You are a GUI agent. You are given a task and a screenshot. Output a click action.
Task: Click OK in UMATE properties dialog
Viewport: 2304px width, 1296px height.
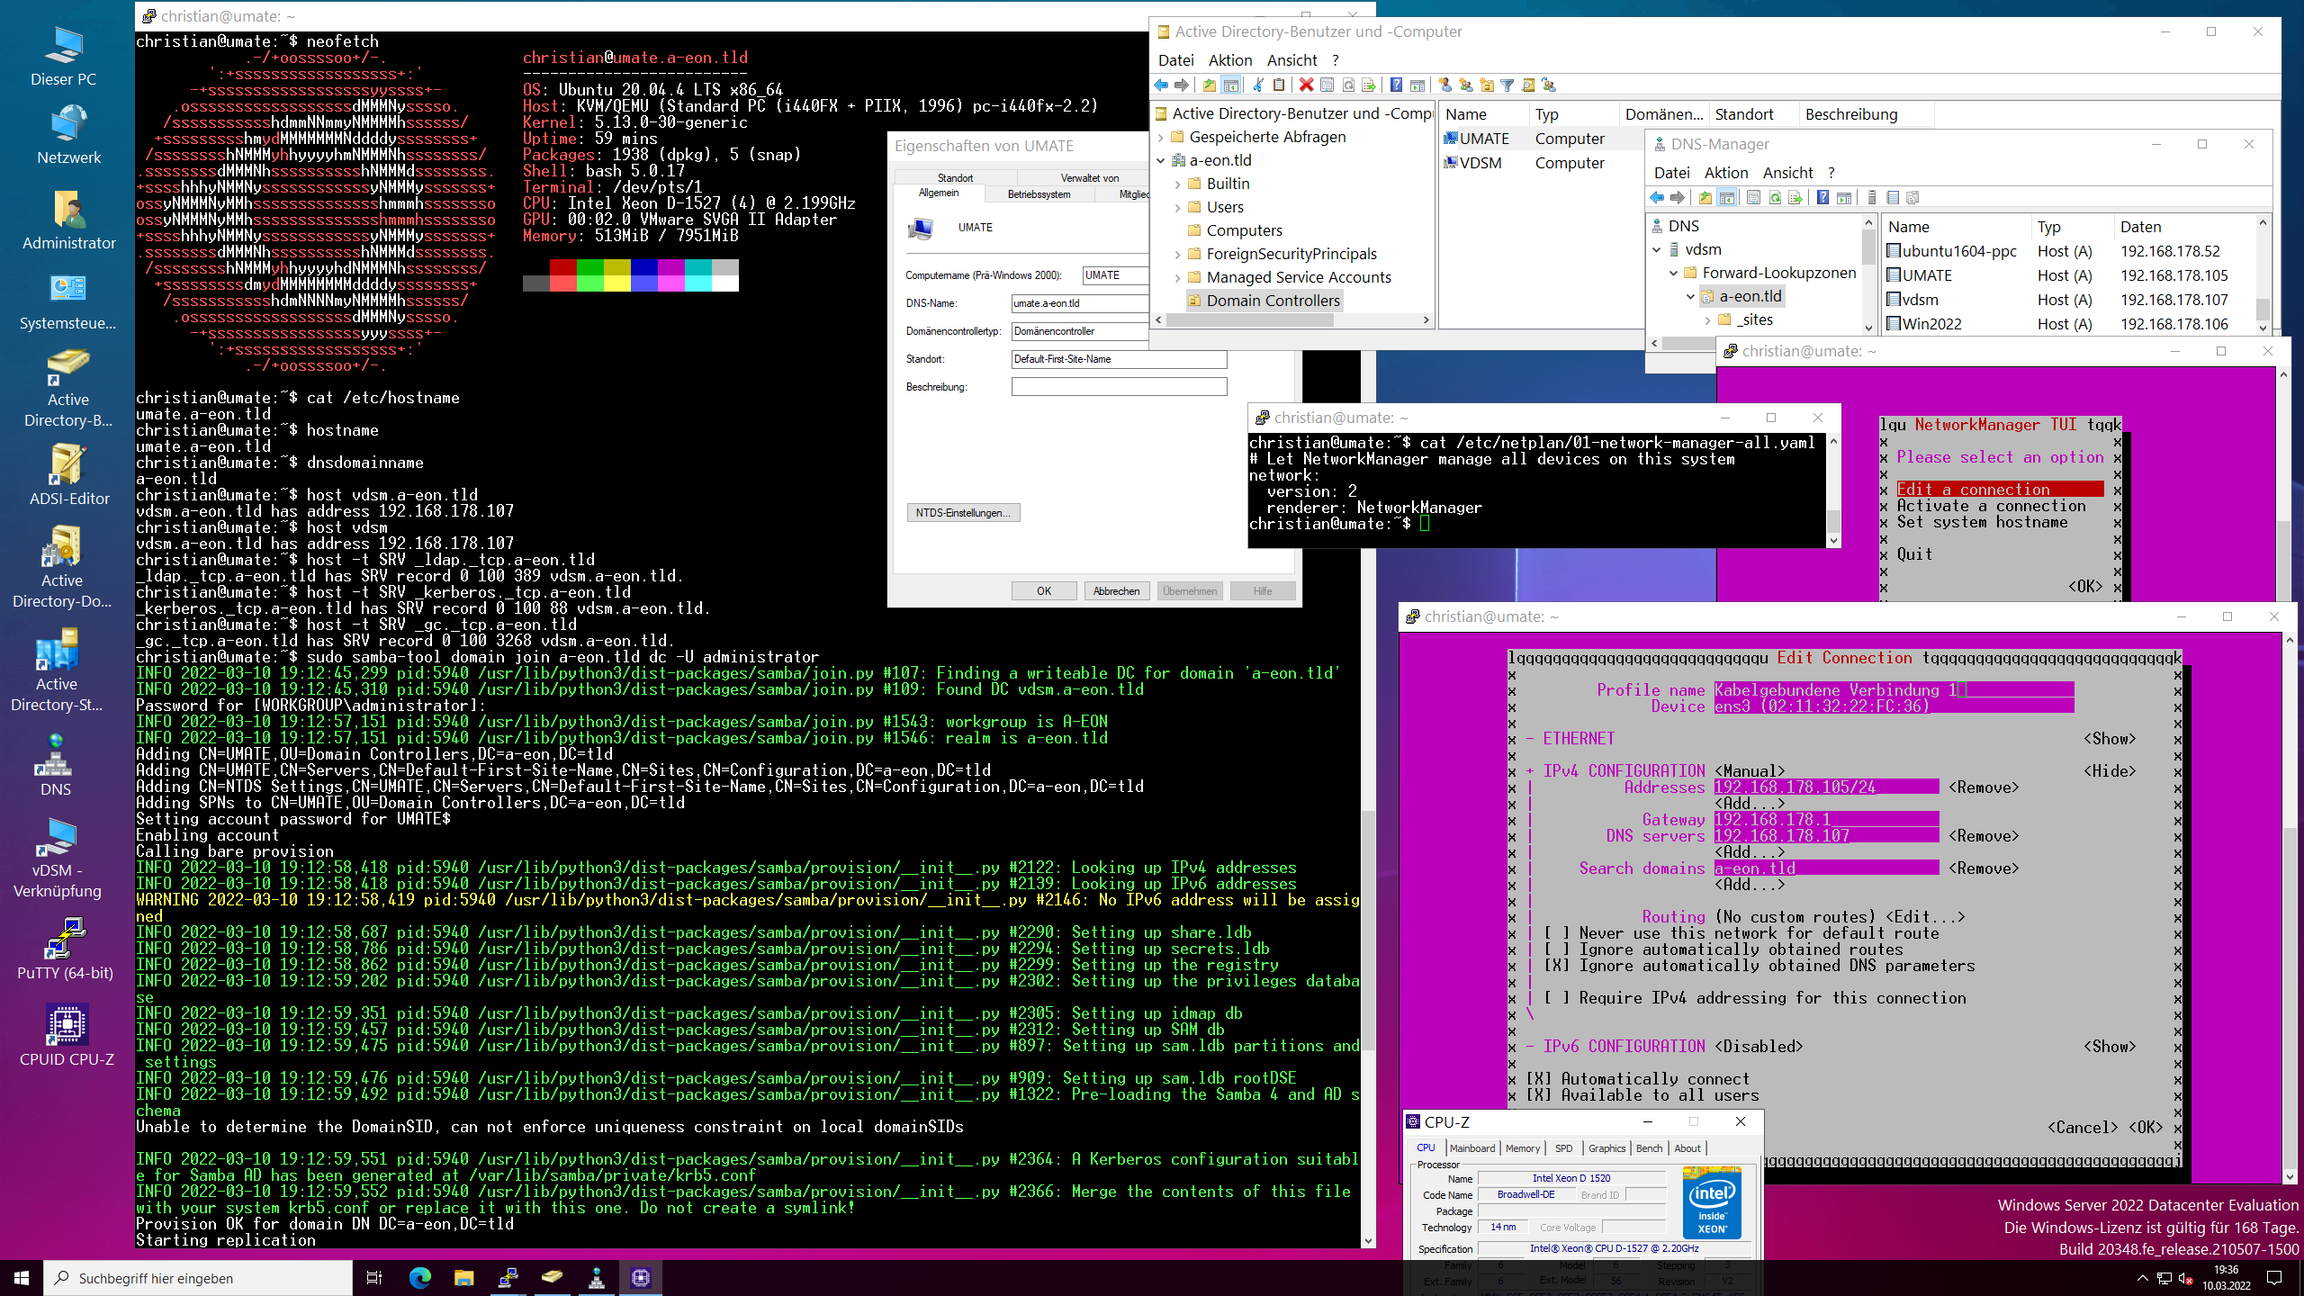point(1044,591)
